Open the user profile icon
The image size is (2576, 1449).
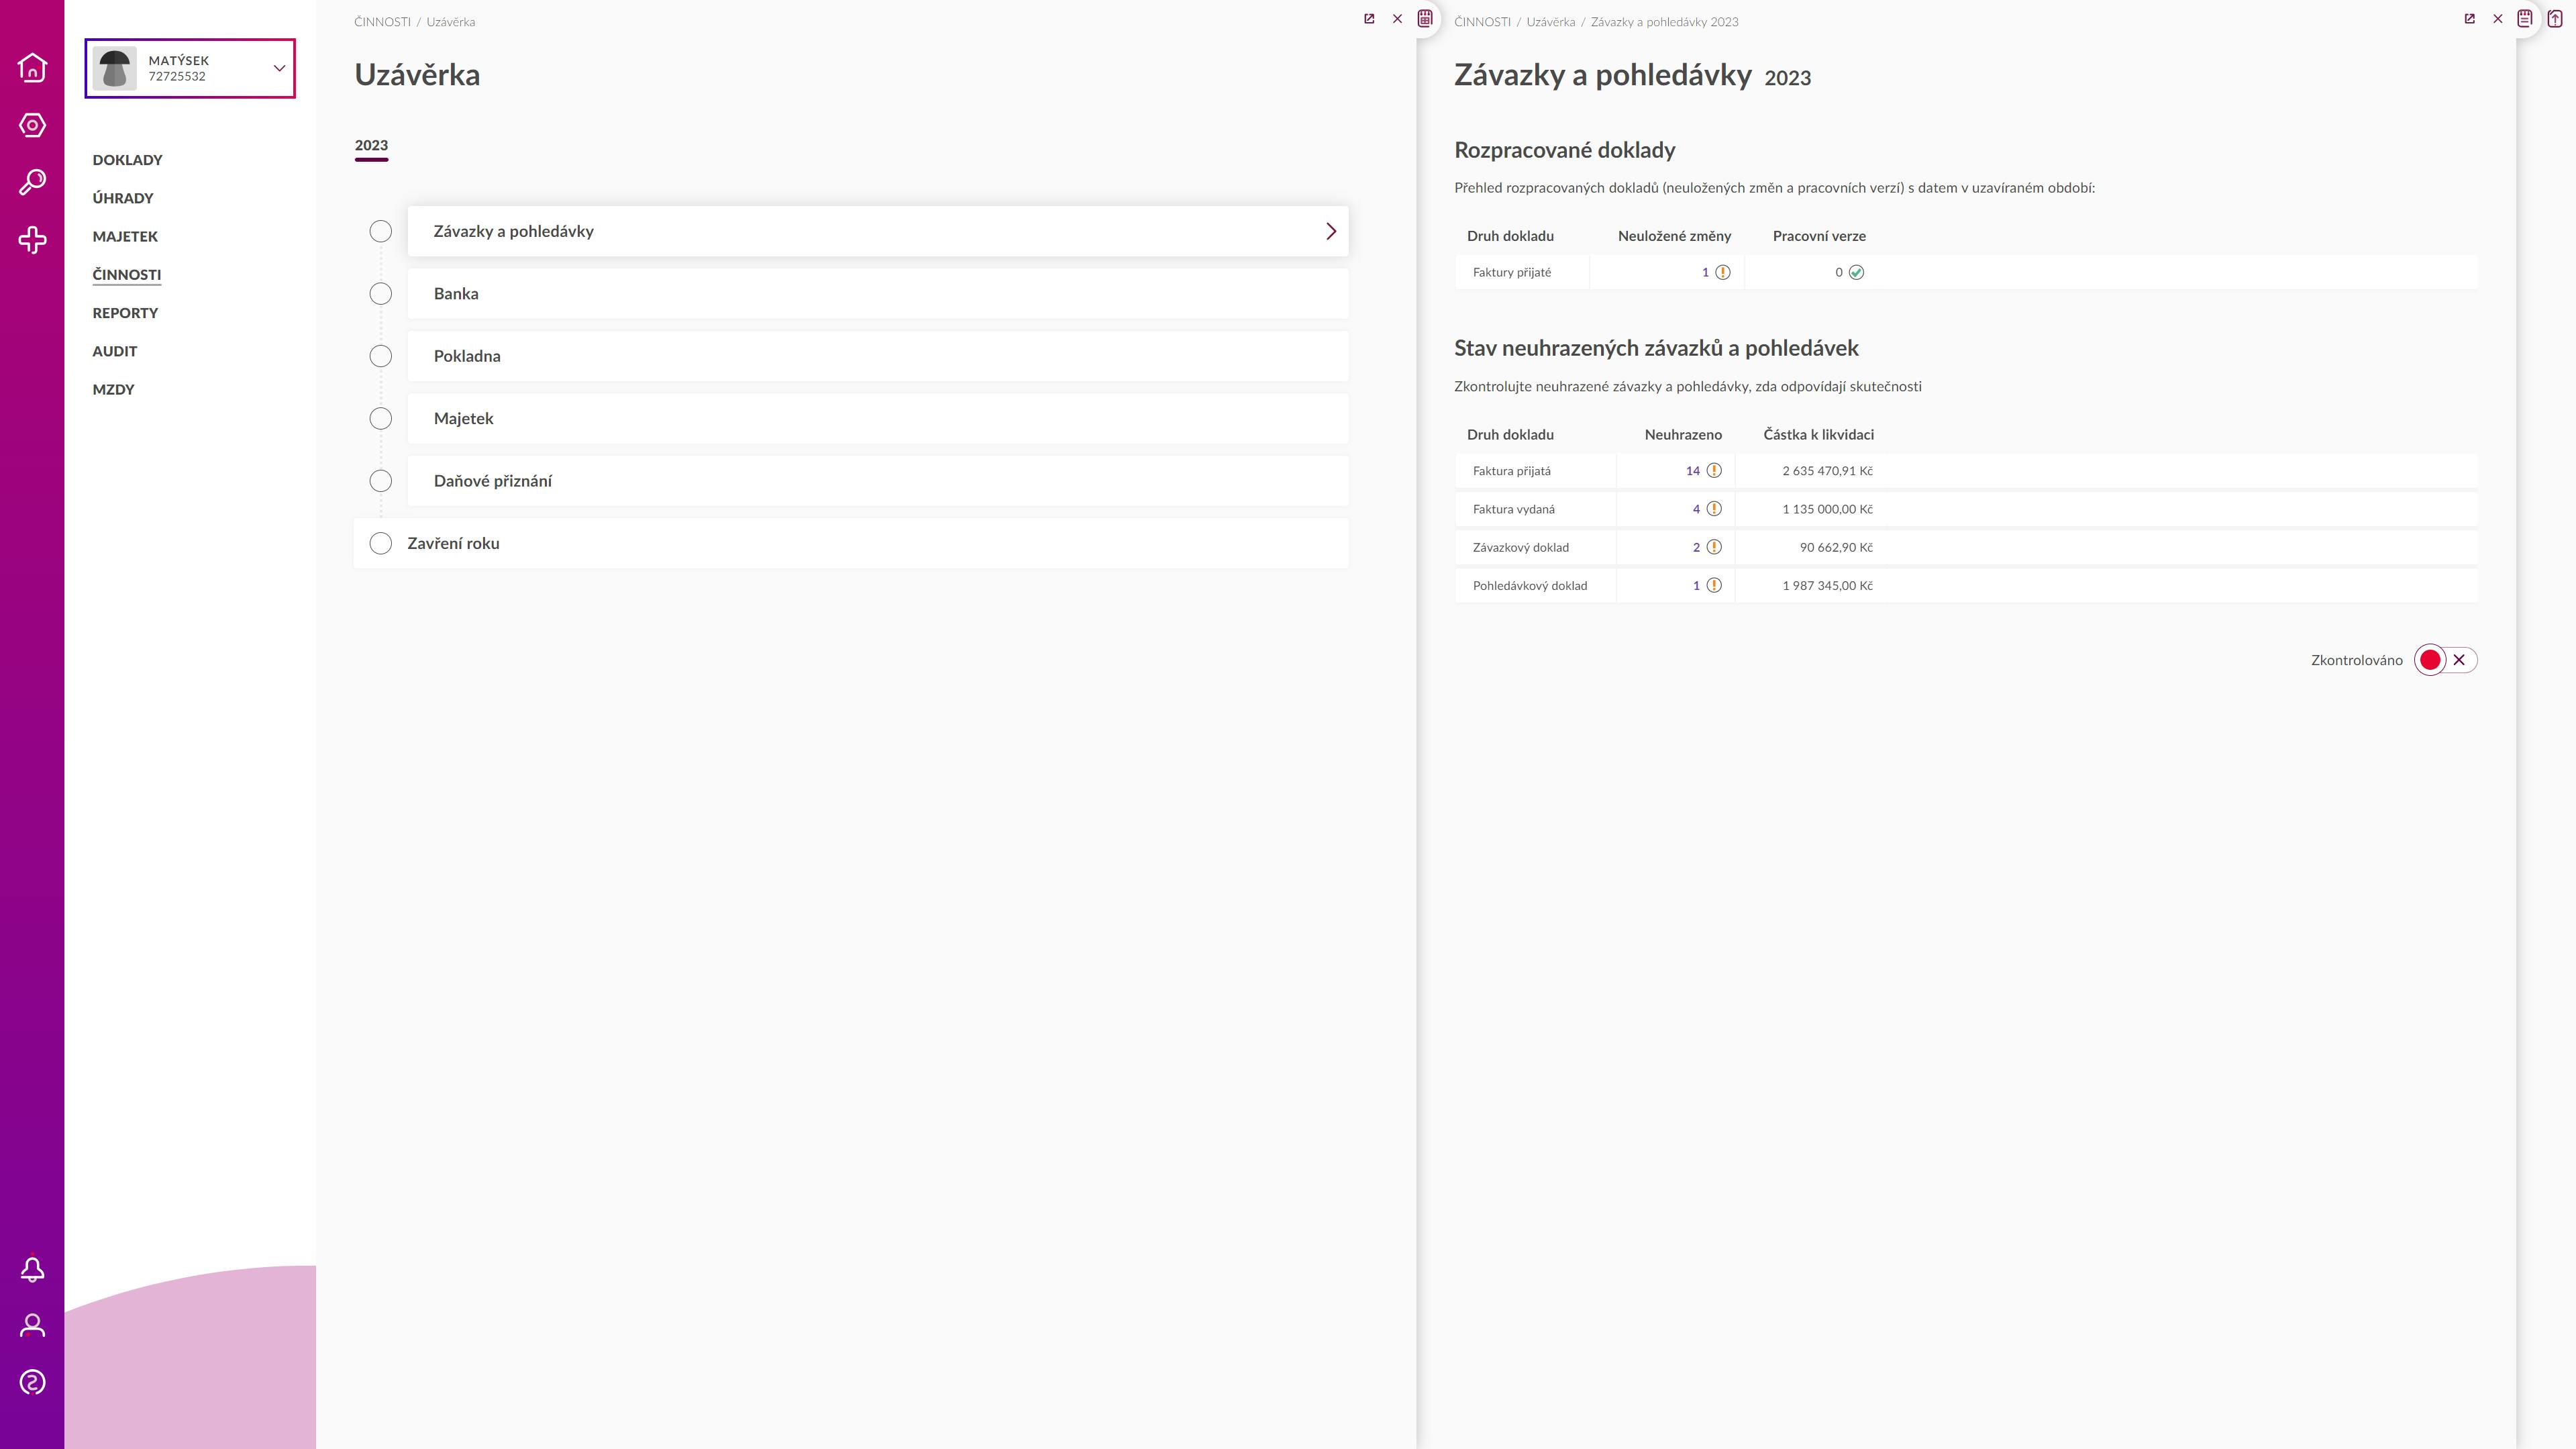(32, 1325)
